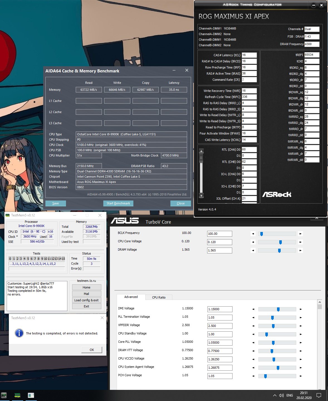
Task: Switch to the CPU Ratio tab
Action: (159, 297)
